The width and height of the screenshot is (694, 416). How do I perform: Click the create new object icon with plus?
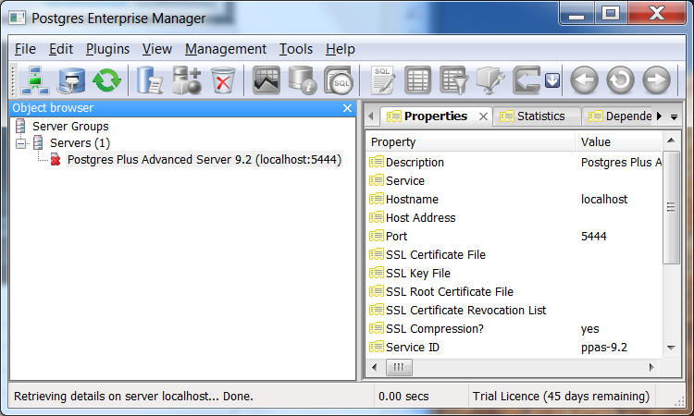(x=186, y=80)
